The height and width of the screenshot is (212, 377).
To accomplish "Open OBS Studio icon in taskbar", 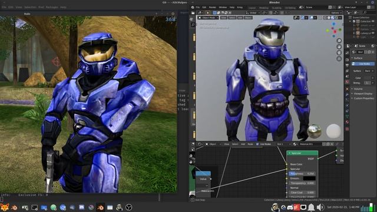I will click(x=128, y=207).
